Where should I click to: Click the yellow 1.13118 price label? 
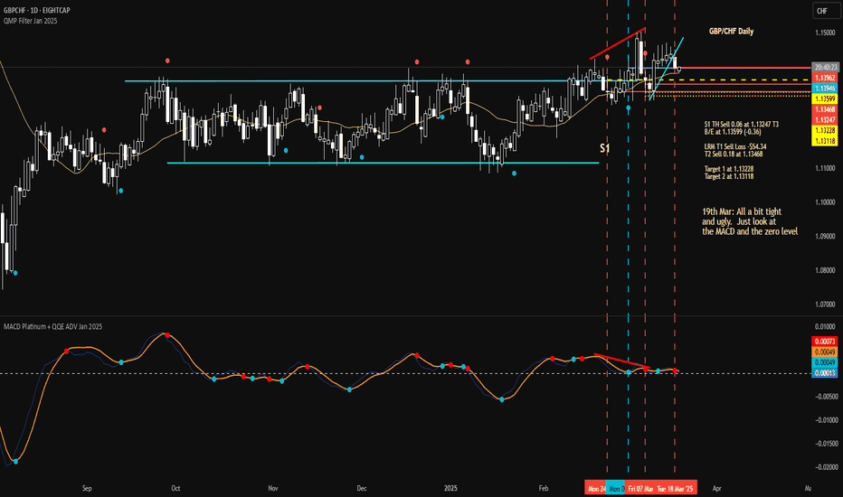tap(825, 141)
